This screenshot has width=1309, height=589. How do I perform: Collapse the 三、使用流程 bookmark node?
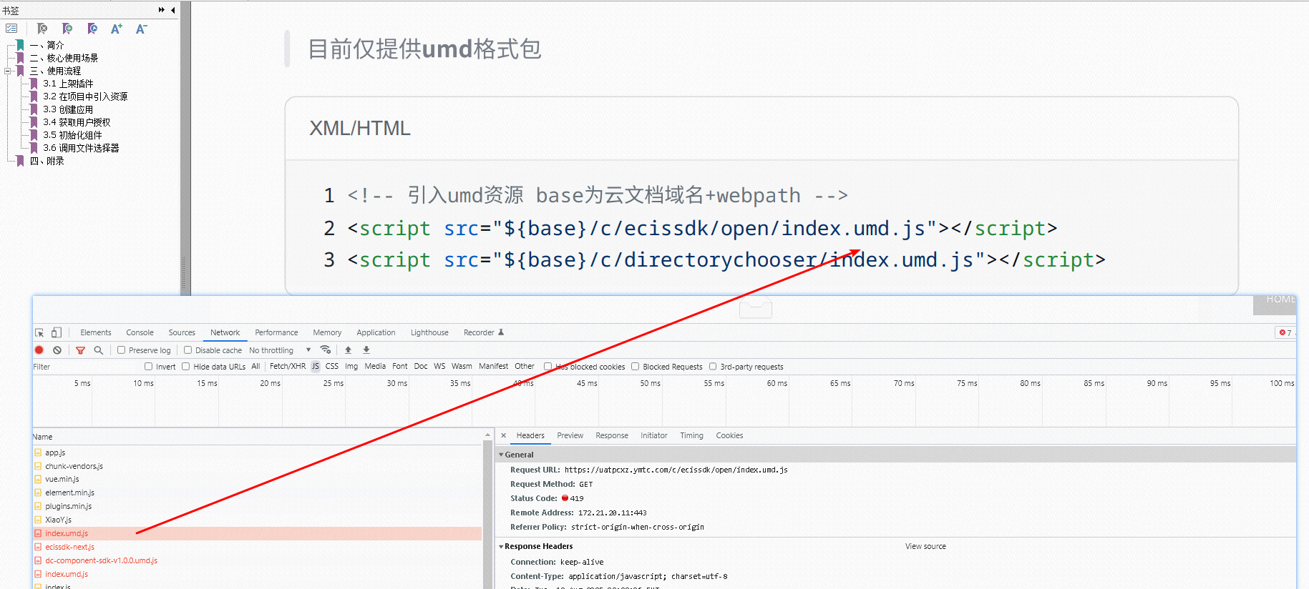[x=8, y=71]
